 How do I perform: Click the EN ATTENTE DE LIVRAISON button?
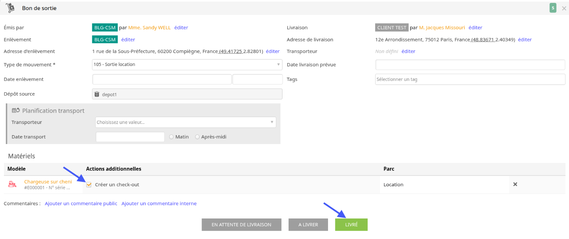click(x=241, y=225)
